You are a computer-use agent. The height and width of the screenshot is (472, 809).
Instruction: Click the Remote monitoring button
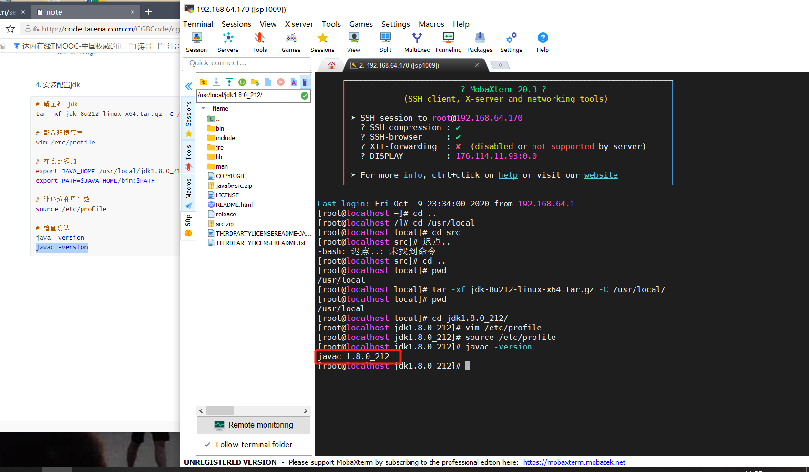tap(254, 425)
